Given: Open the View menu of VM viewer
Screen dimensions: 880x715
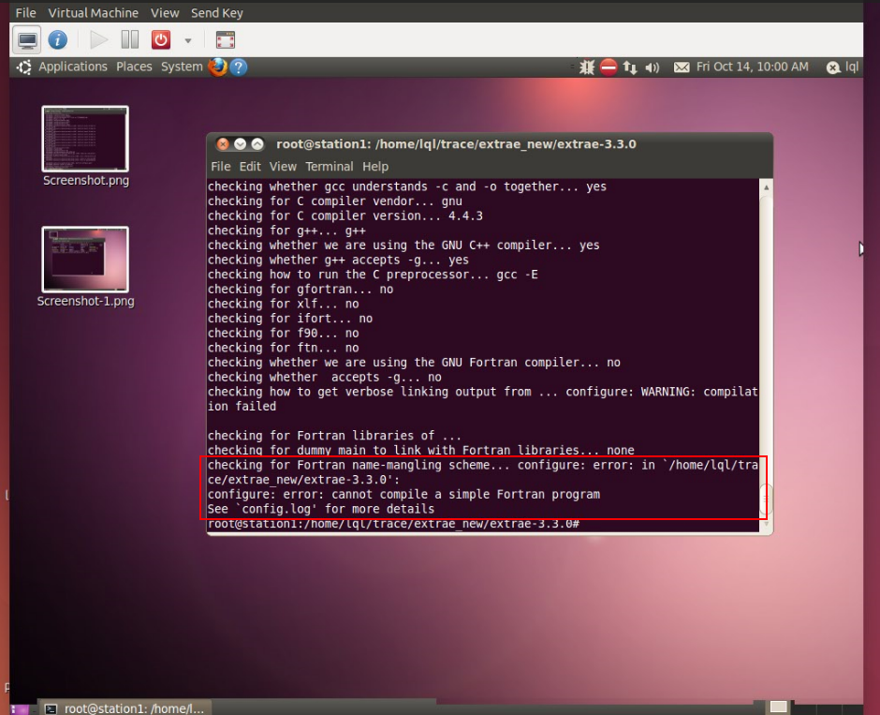Looking at the screenshot, I should [x=165, y=12].
